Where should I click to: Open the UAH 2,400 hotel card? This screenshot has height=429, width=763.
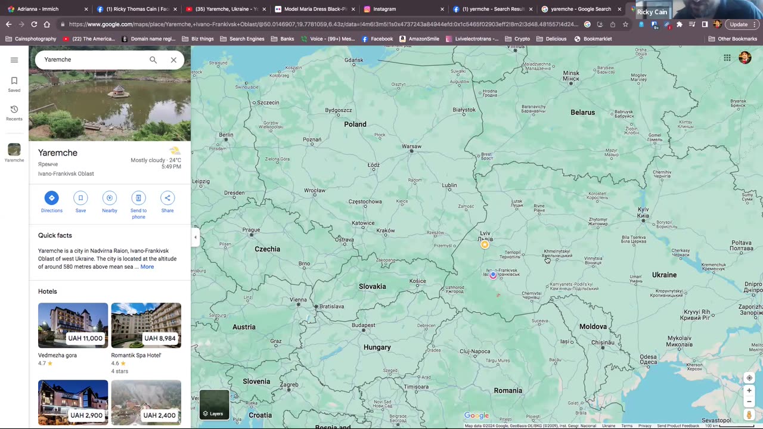tap(146, 403)
